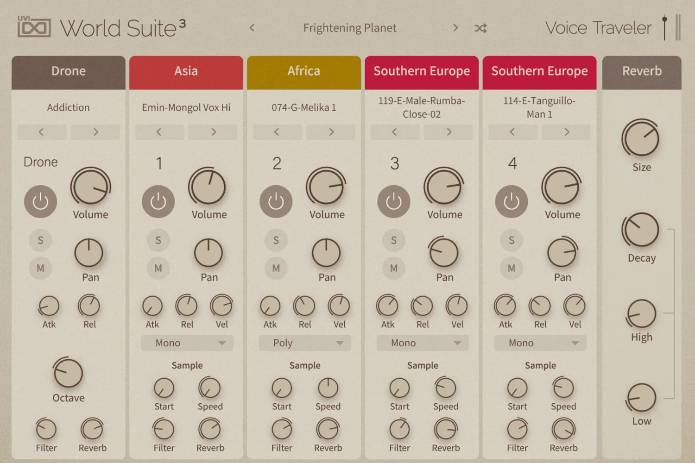This screenshot has height=463, width=695.
Task: Open the Mono mode dropdown on Asia channel
Action: [187, 343]
